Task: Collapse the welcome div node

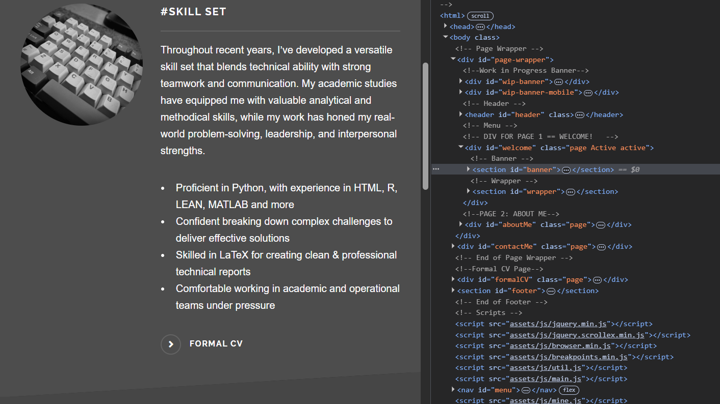Action: [x=461, y=148]
